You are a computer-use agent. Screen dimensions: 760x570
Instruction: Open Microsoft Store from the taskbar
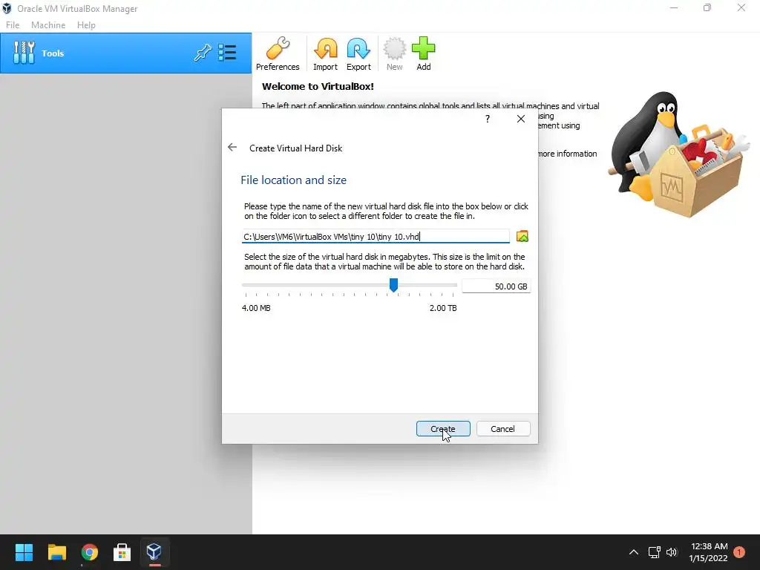(x=122, y=552)
